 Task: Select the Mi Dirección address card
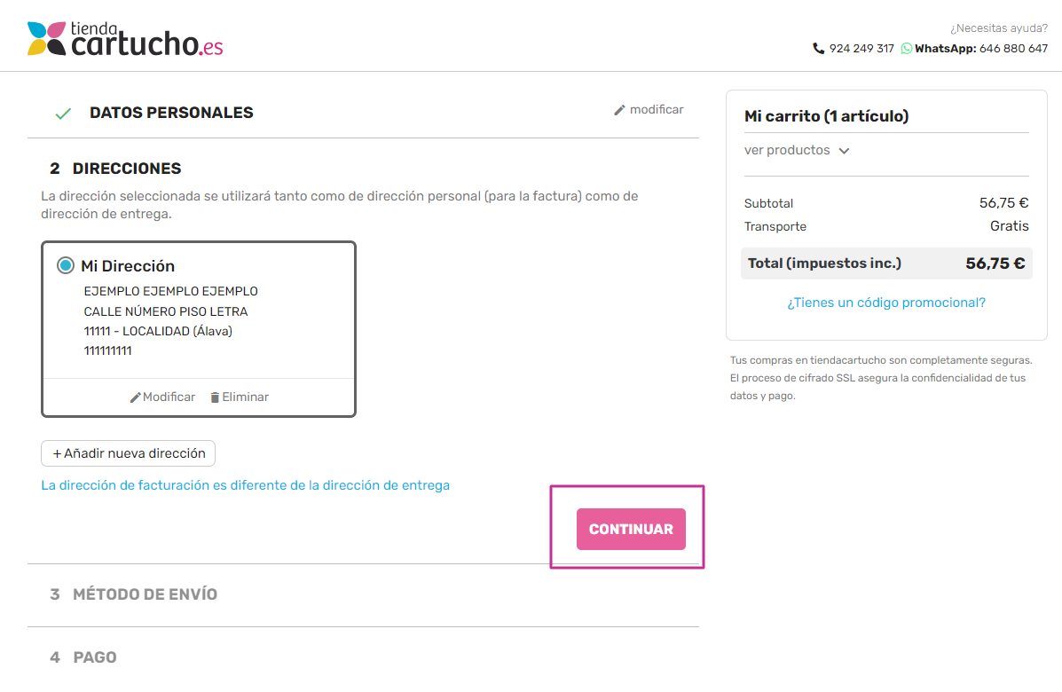tap(199, 329)
